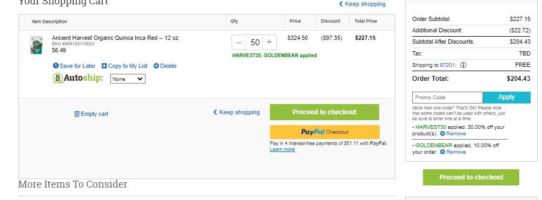This screenshot has height=200, width=542.
Task: Click the shipping info circle icon
Action: 463,65
